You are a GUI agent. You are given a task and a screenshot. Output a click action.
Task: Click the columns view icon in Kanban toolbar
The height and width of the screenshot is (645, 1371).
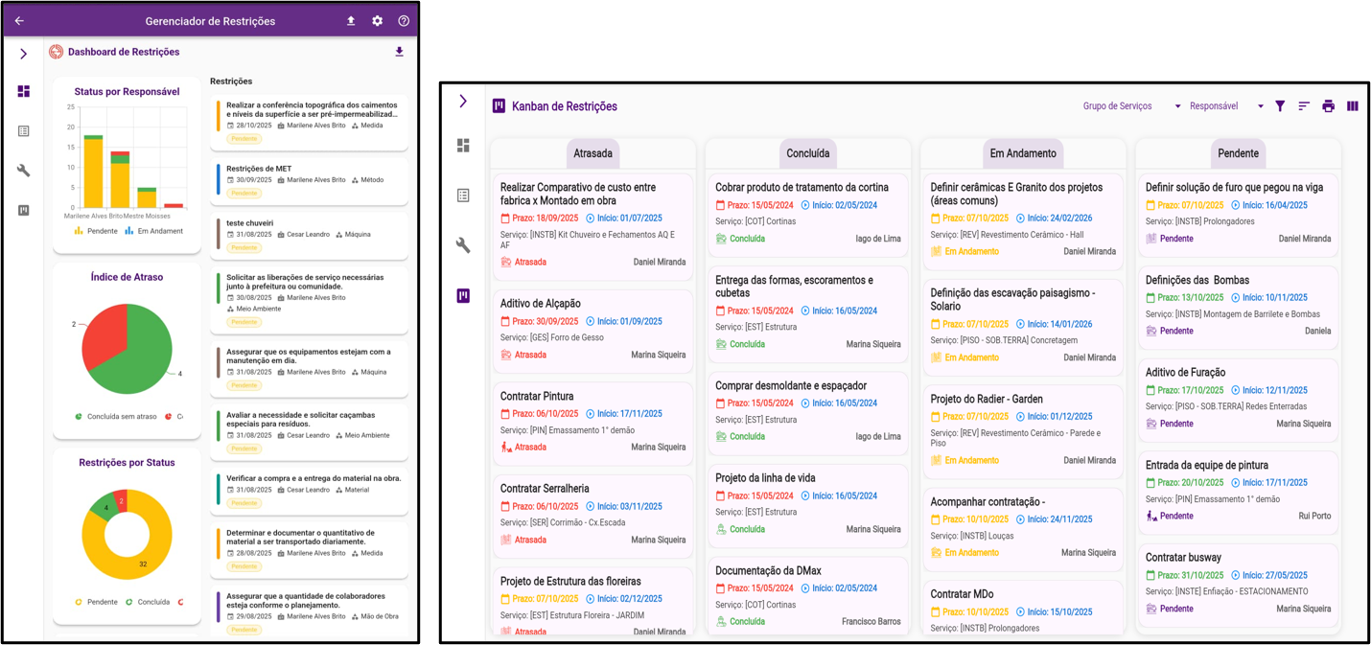(1353, 106)
